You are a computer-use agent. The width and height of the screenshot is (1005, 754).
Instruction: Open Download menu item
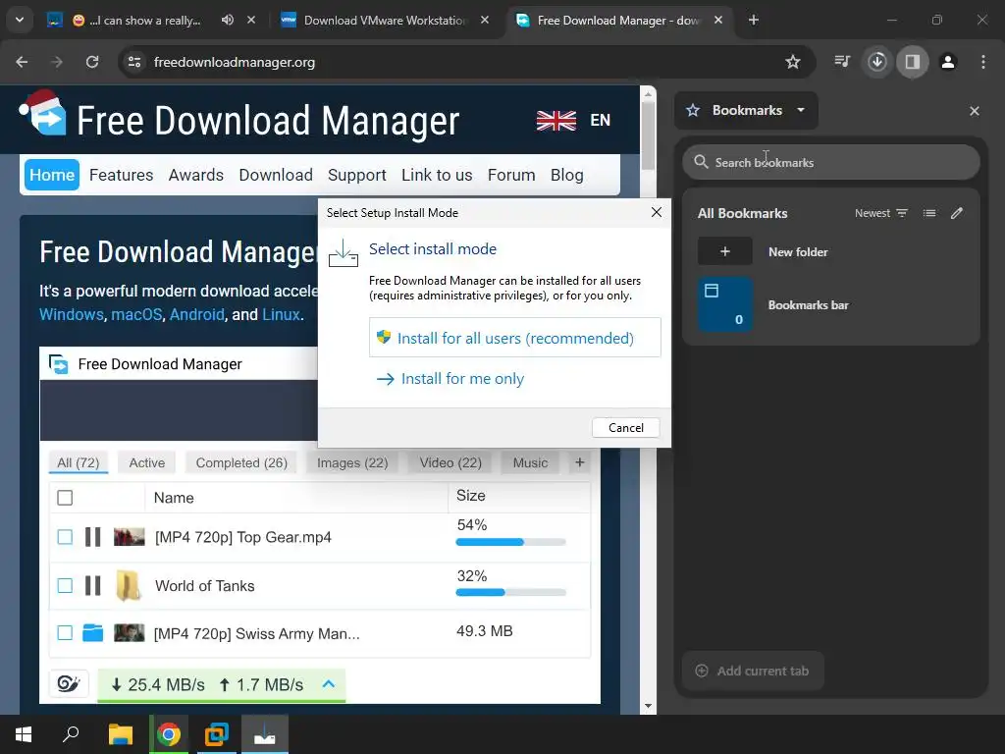point(276,175)
